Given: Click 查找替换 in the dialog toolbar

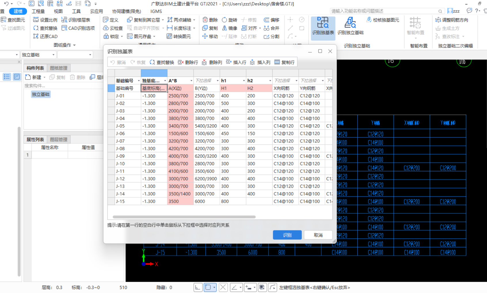Looking at the screenshot, I should [x=162, y=62].
